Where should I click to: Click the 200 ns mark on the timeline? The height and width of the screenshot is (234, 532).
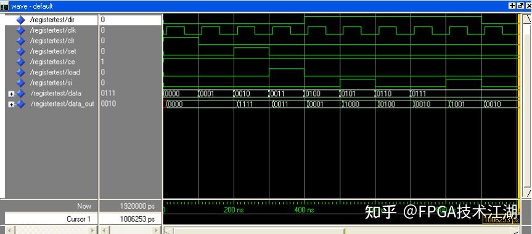[x=234, y=210]
